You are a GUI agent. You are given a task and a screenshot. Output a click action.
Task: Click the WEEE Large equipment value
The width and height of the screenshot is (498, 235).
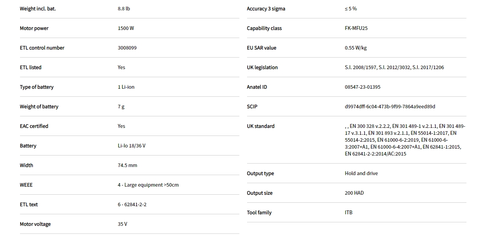point(148,185)
